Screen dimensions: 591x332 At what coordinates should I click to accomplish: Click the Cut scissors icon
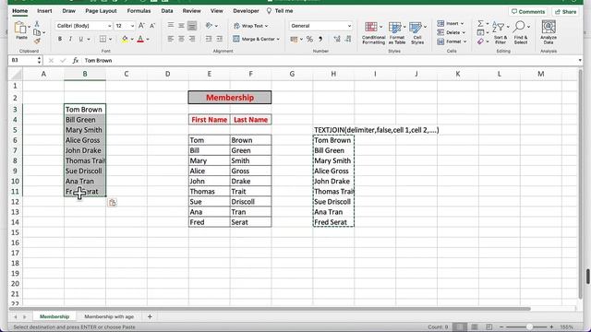pos(37,24)
